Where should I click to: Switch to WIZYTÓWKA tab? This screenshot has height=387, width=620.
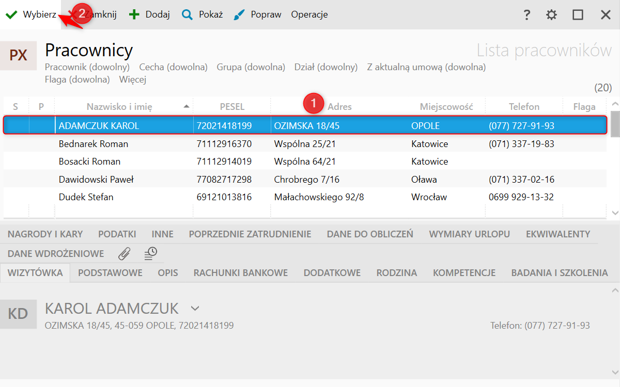click(35, 273)
